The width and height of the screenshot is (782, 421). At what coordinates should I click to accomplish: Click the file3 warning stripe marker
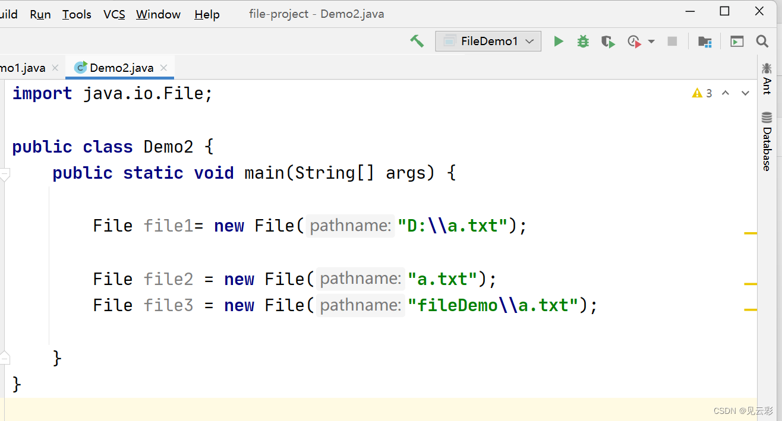pyautogui.click(x=751, y=309)
